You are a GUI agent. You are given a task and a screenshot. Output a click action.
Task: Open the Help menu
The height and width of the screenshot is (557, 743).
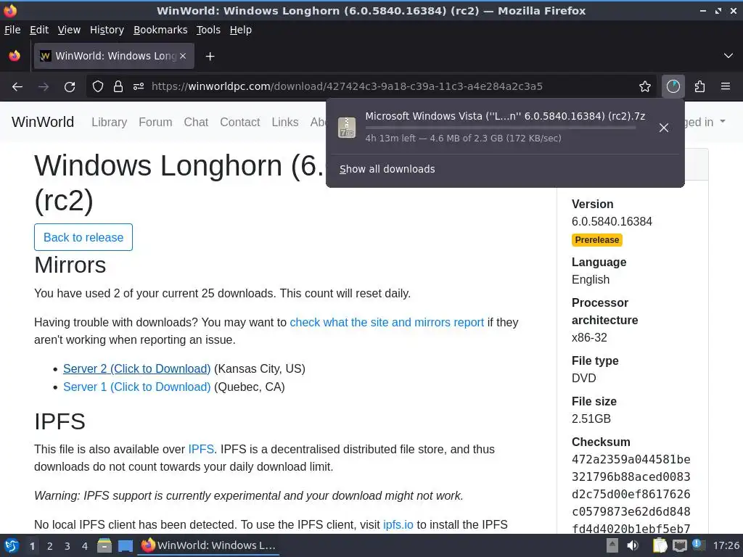coord(241,30)
